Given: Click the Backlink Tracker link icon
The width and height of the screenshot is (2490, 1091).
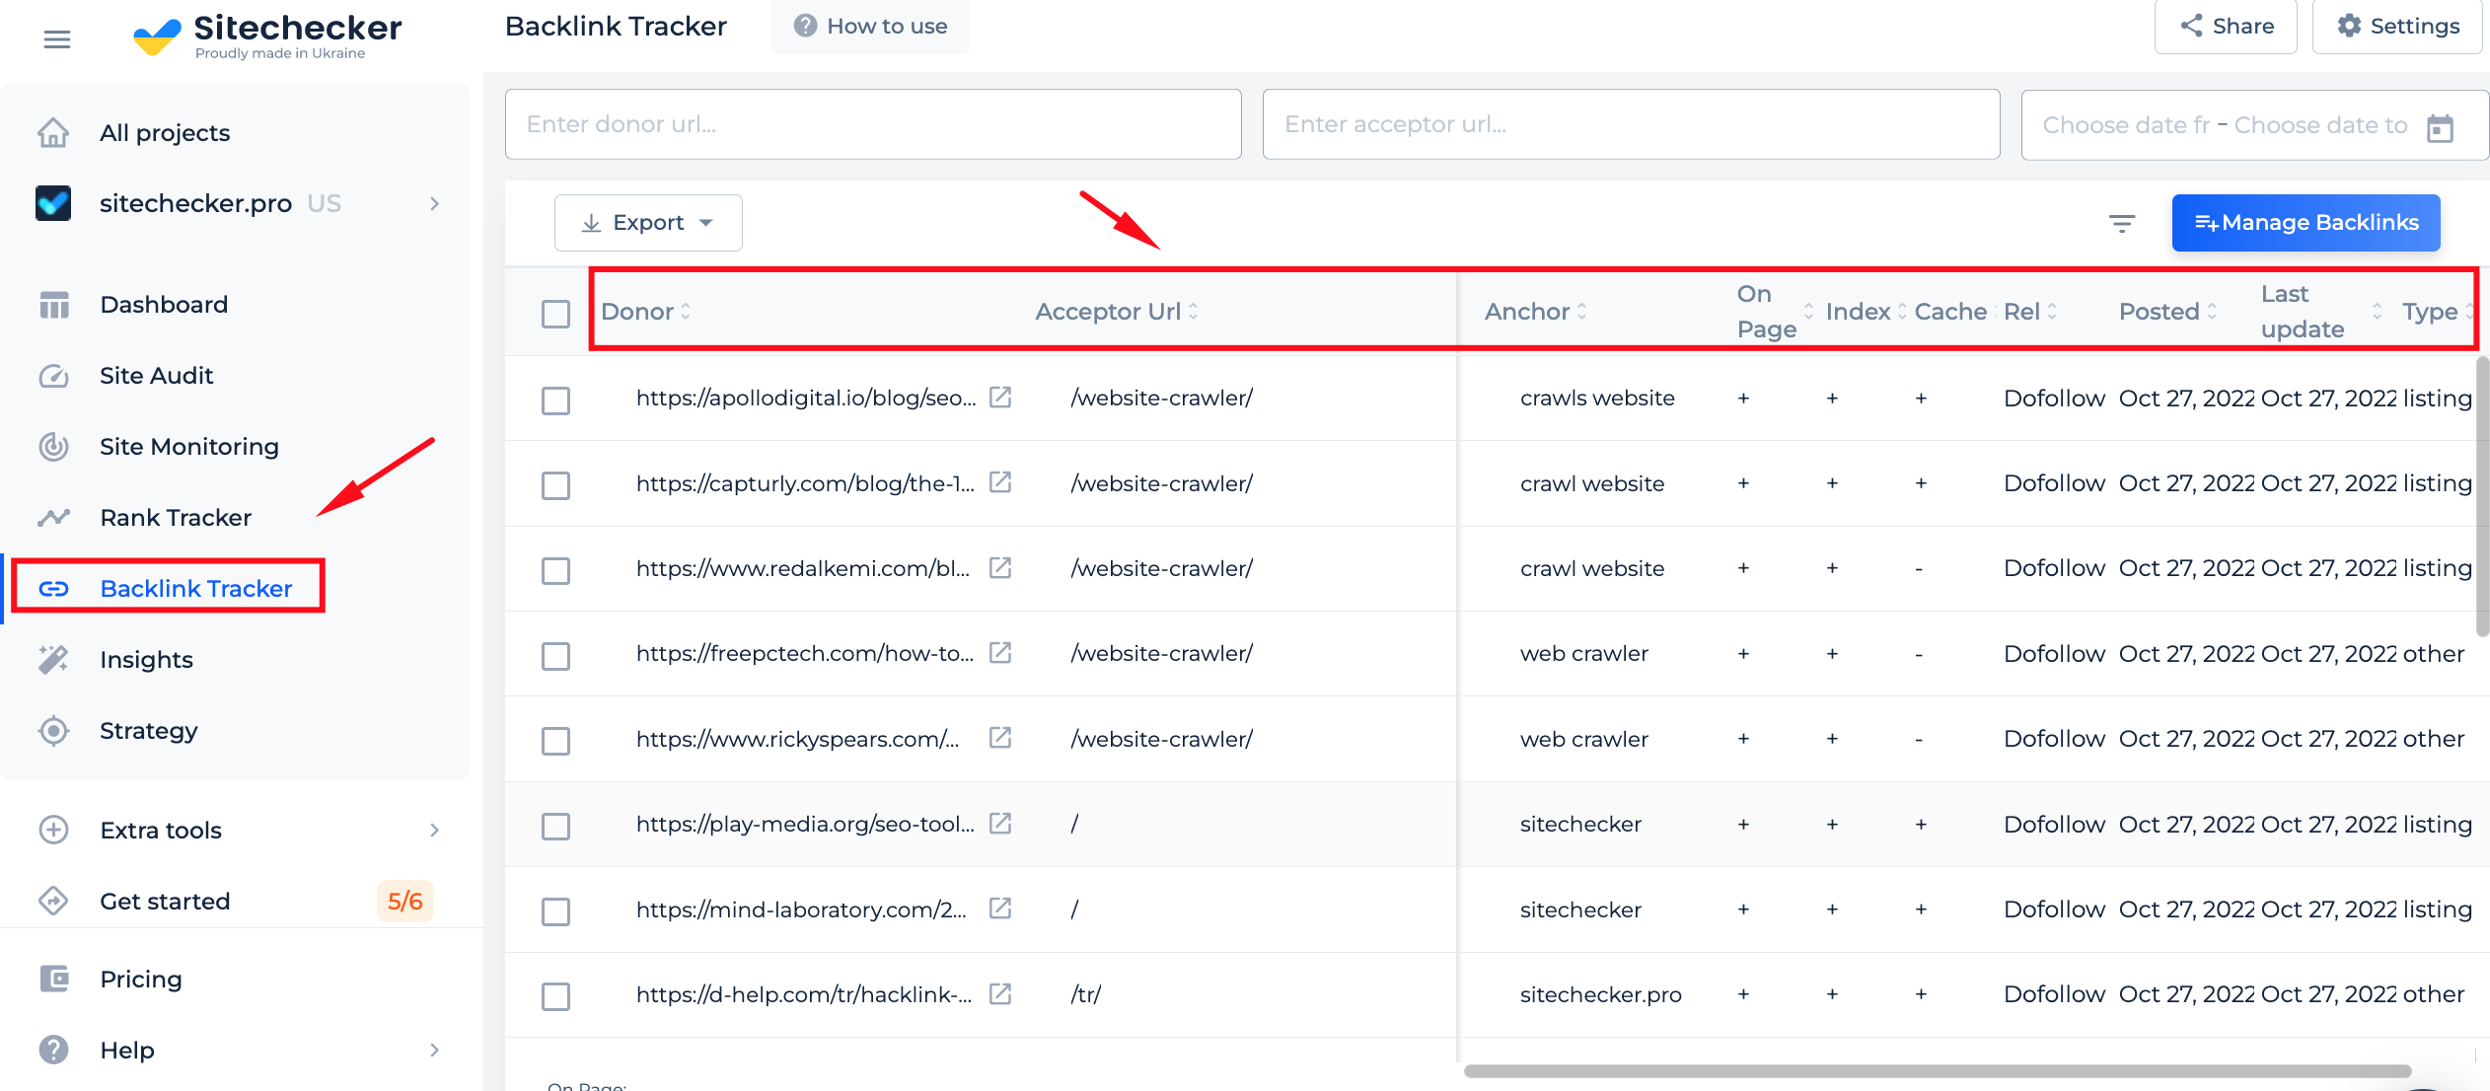Looking at the screenshot, I should tap(53, 589).
